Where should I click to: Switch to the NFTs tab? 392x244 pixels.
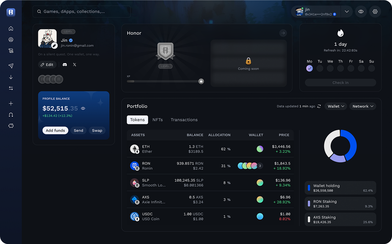pos(157,120)
